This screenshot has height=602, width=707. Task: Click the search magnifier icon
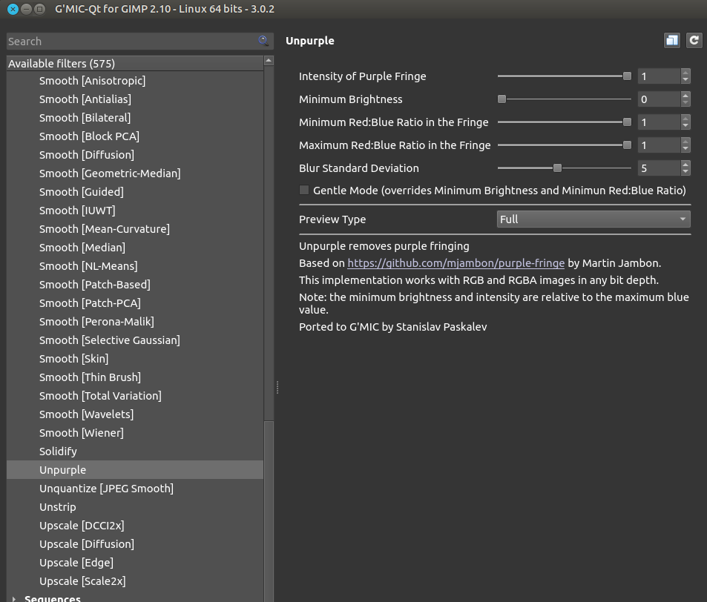click(x=263, y=41)
